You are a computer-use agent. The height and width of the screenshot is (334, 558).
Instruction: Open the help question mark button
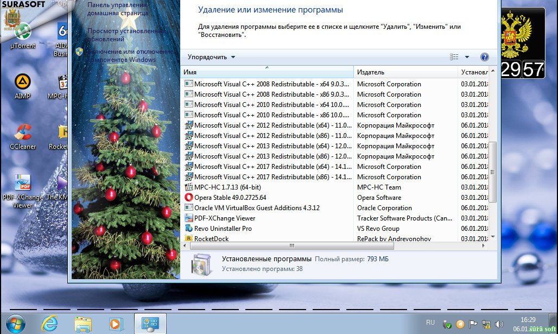[x=484, y=57]
